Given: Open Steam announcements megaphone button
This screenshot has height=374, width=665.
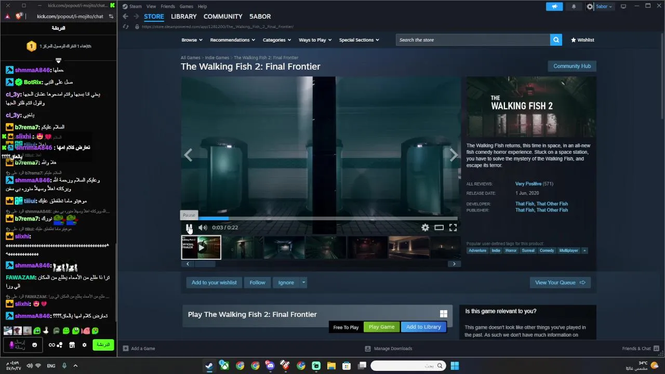Looking at the screenshot, I should (x=554, y=6).
